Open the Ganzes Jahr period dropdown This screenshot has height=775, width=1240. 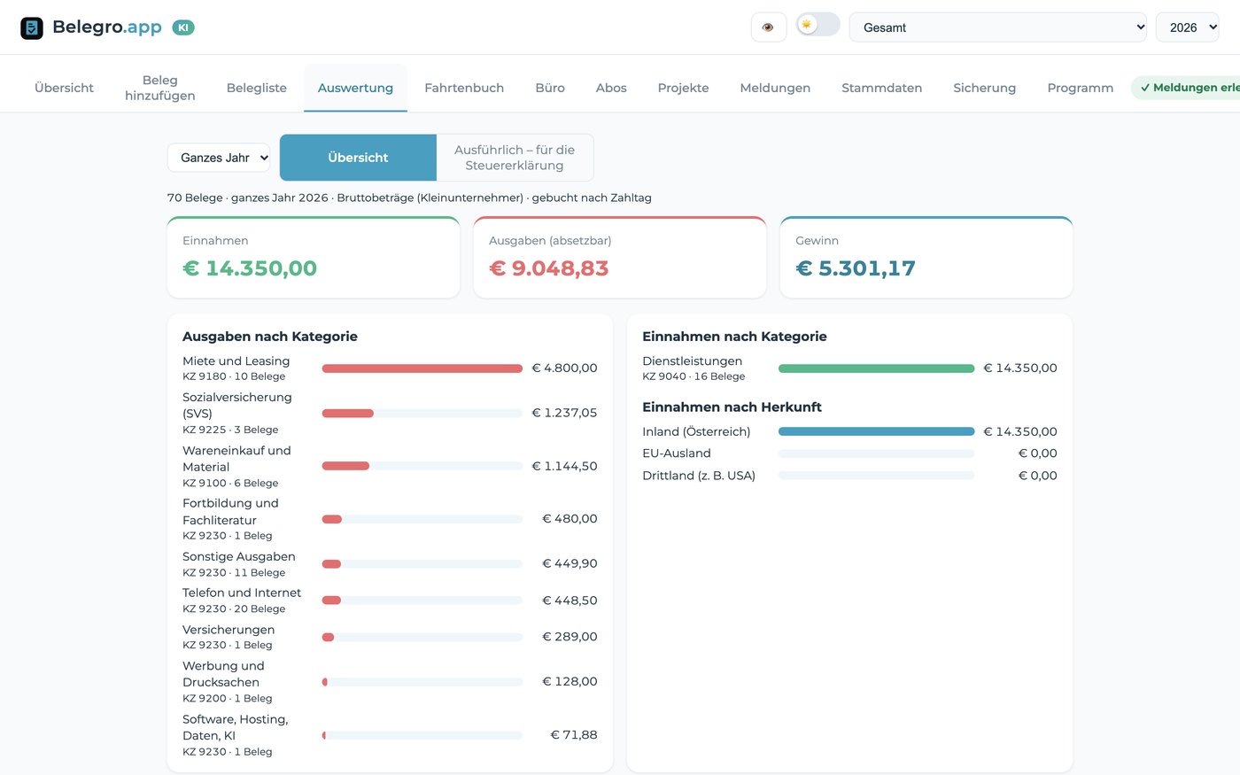pyautogui.click(x=219, y=158)
